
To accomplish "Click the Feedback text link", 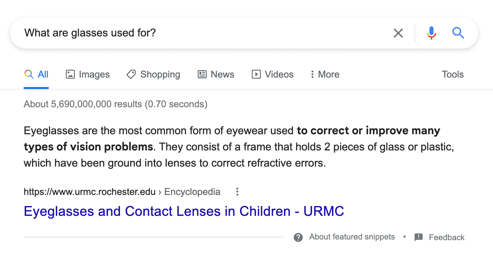I will (x=447, y=237).
